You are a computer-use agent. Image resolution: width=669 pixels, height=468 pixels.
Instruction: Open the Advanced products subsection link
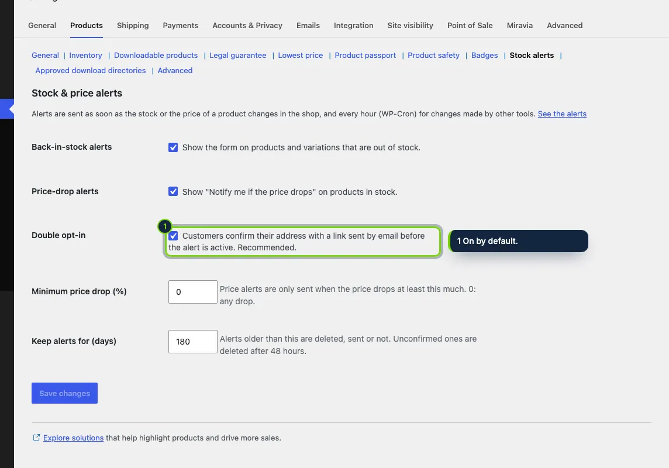click(x=175, y=71)
